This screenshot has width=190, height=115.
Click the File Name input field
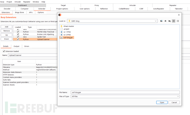tap(125, 92)
